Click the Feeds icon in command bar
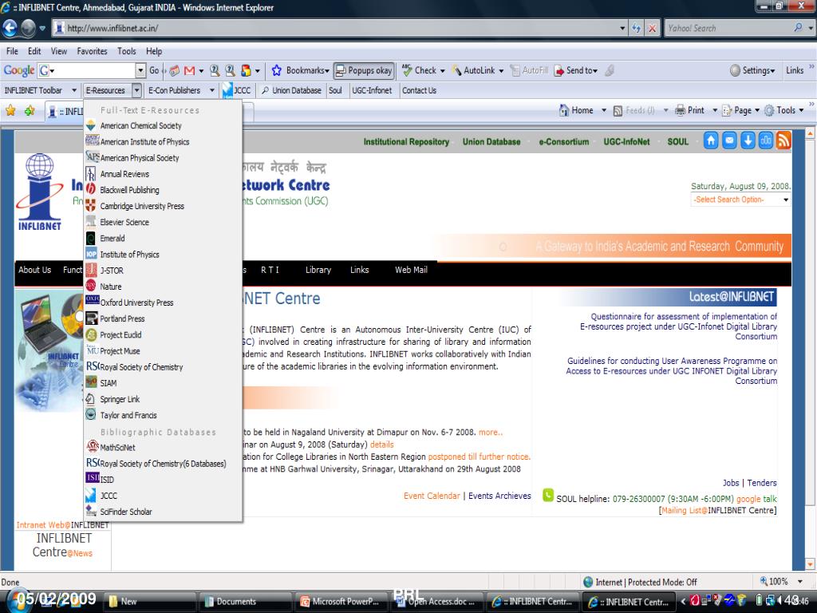 (x=618, y=110)
